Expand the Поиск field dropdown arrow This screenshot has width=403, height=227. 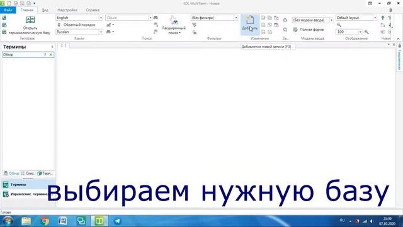click(150, 18)
